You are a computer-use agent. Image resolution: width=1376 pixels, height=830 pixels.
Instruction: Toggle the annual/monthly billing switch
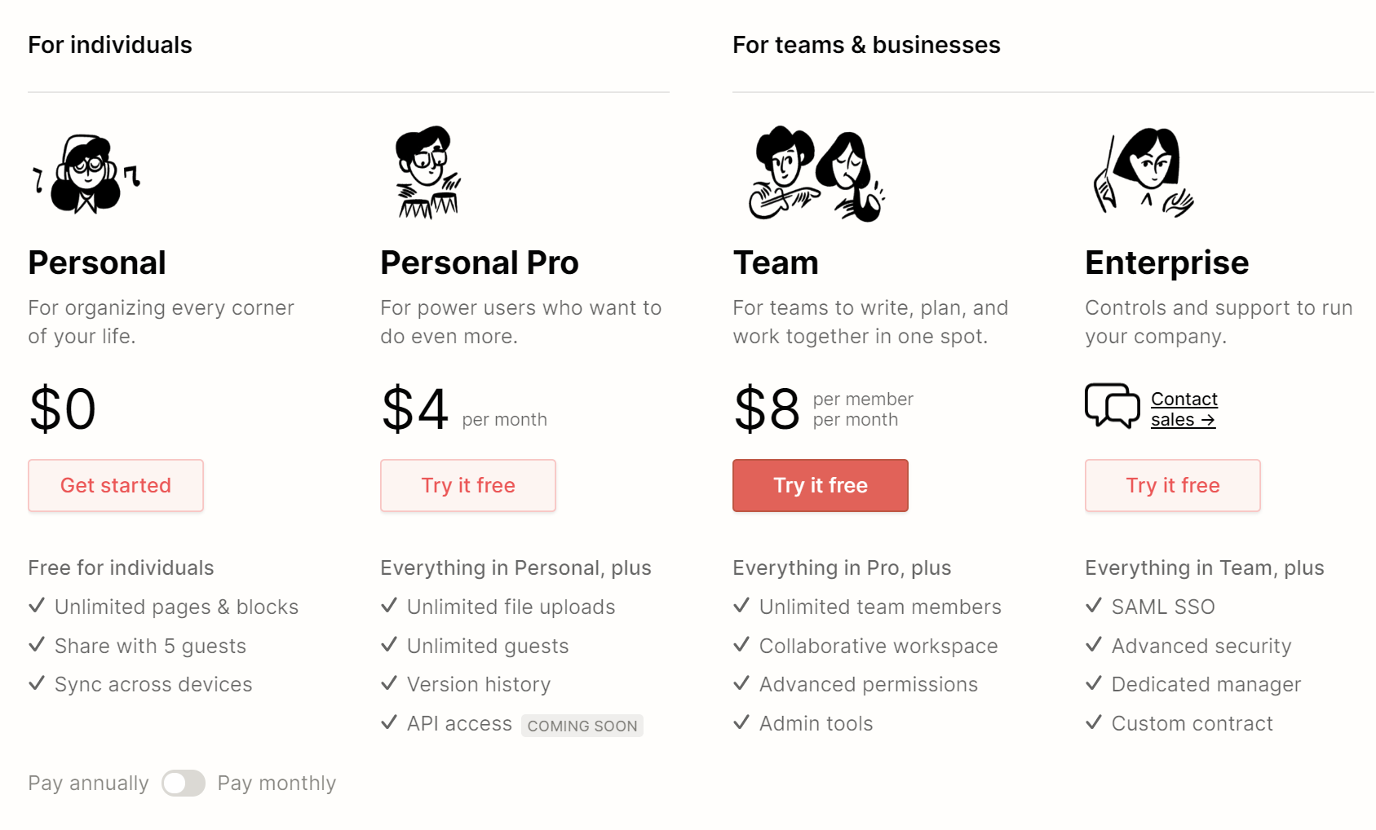coord(184,784)
